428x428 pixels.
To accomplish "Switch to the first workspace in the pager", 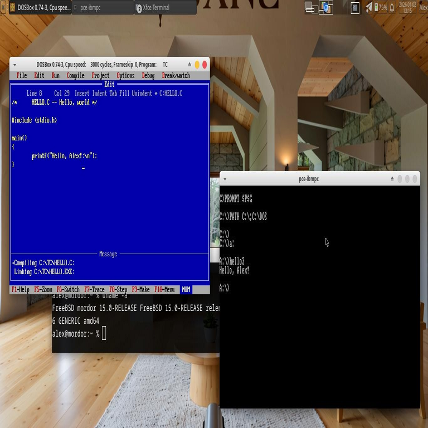I will 311,7.
